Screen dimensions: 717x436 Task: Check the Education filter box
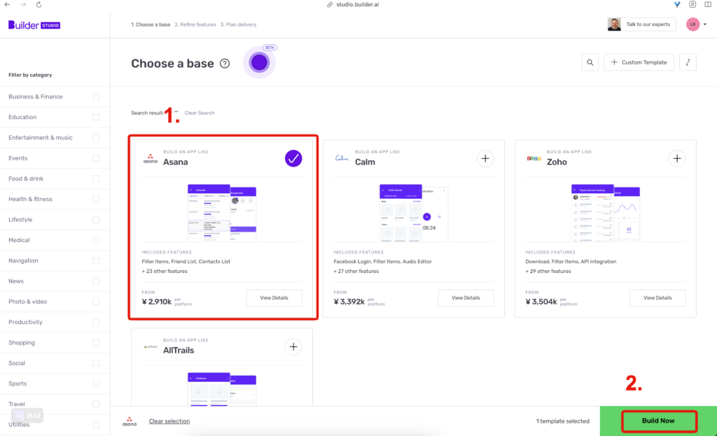pos(96,118)
